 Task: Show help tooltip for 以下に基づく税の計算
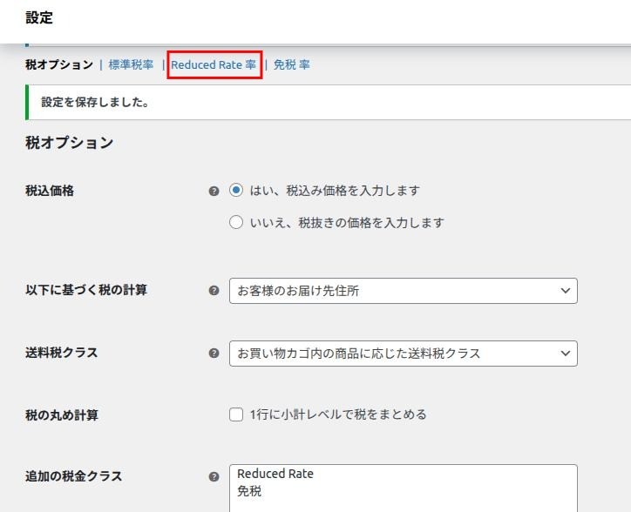(214, 291)
